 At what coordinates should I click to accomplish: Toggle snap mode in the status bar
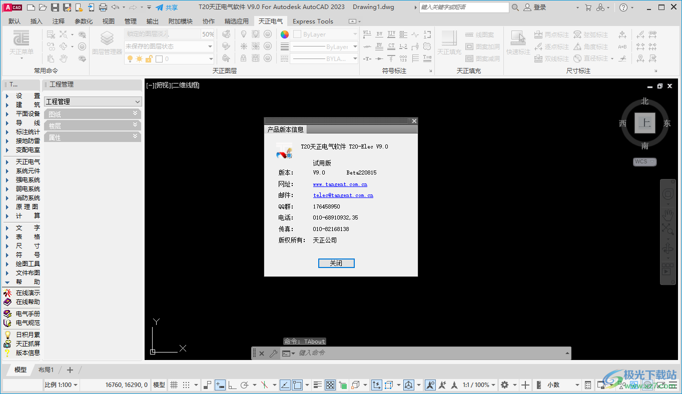pyautogui.click(x=186, y=385)
